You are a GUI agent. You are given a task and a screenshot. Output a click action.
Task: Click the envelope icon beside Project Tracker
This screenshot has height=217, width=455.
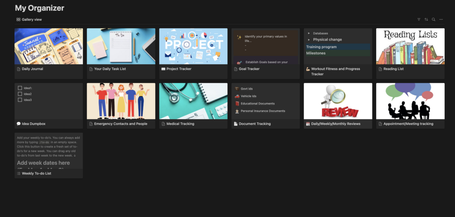pos(163,69)
